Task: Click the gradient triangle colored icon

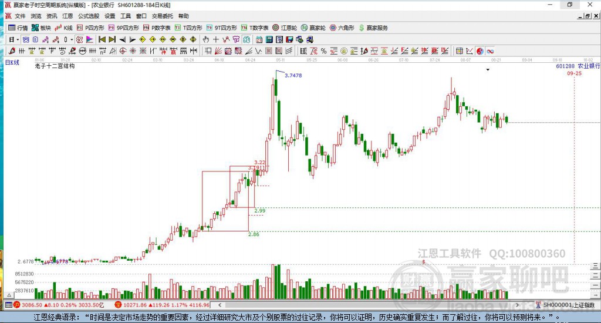Action: pos(90,39)
